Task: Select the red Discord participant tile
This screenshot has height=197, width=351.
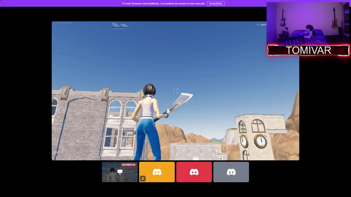Action: tap(194, 172)
